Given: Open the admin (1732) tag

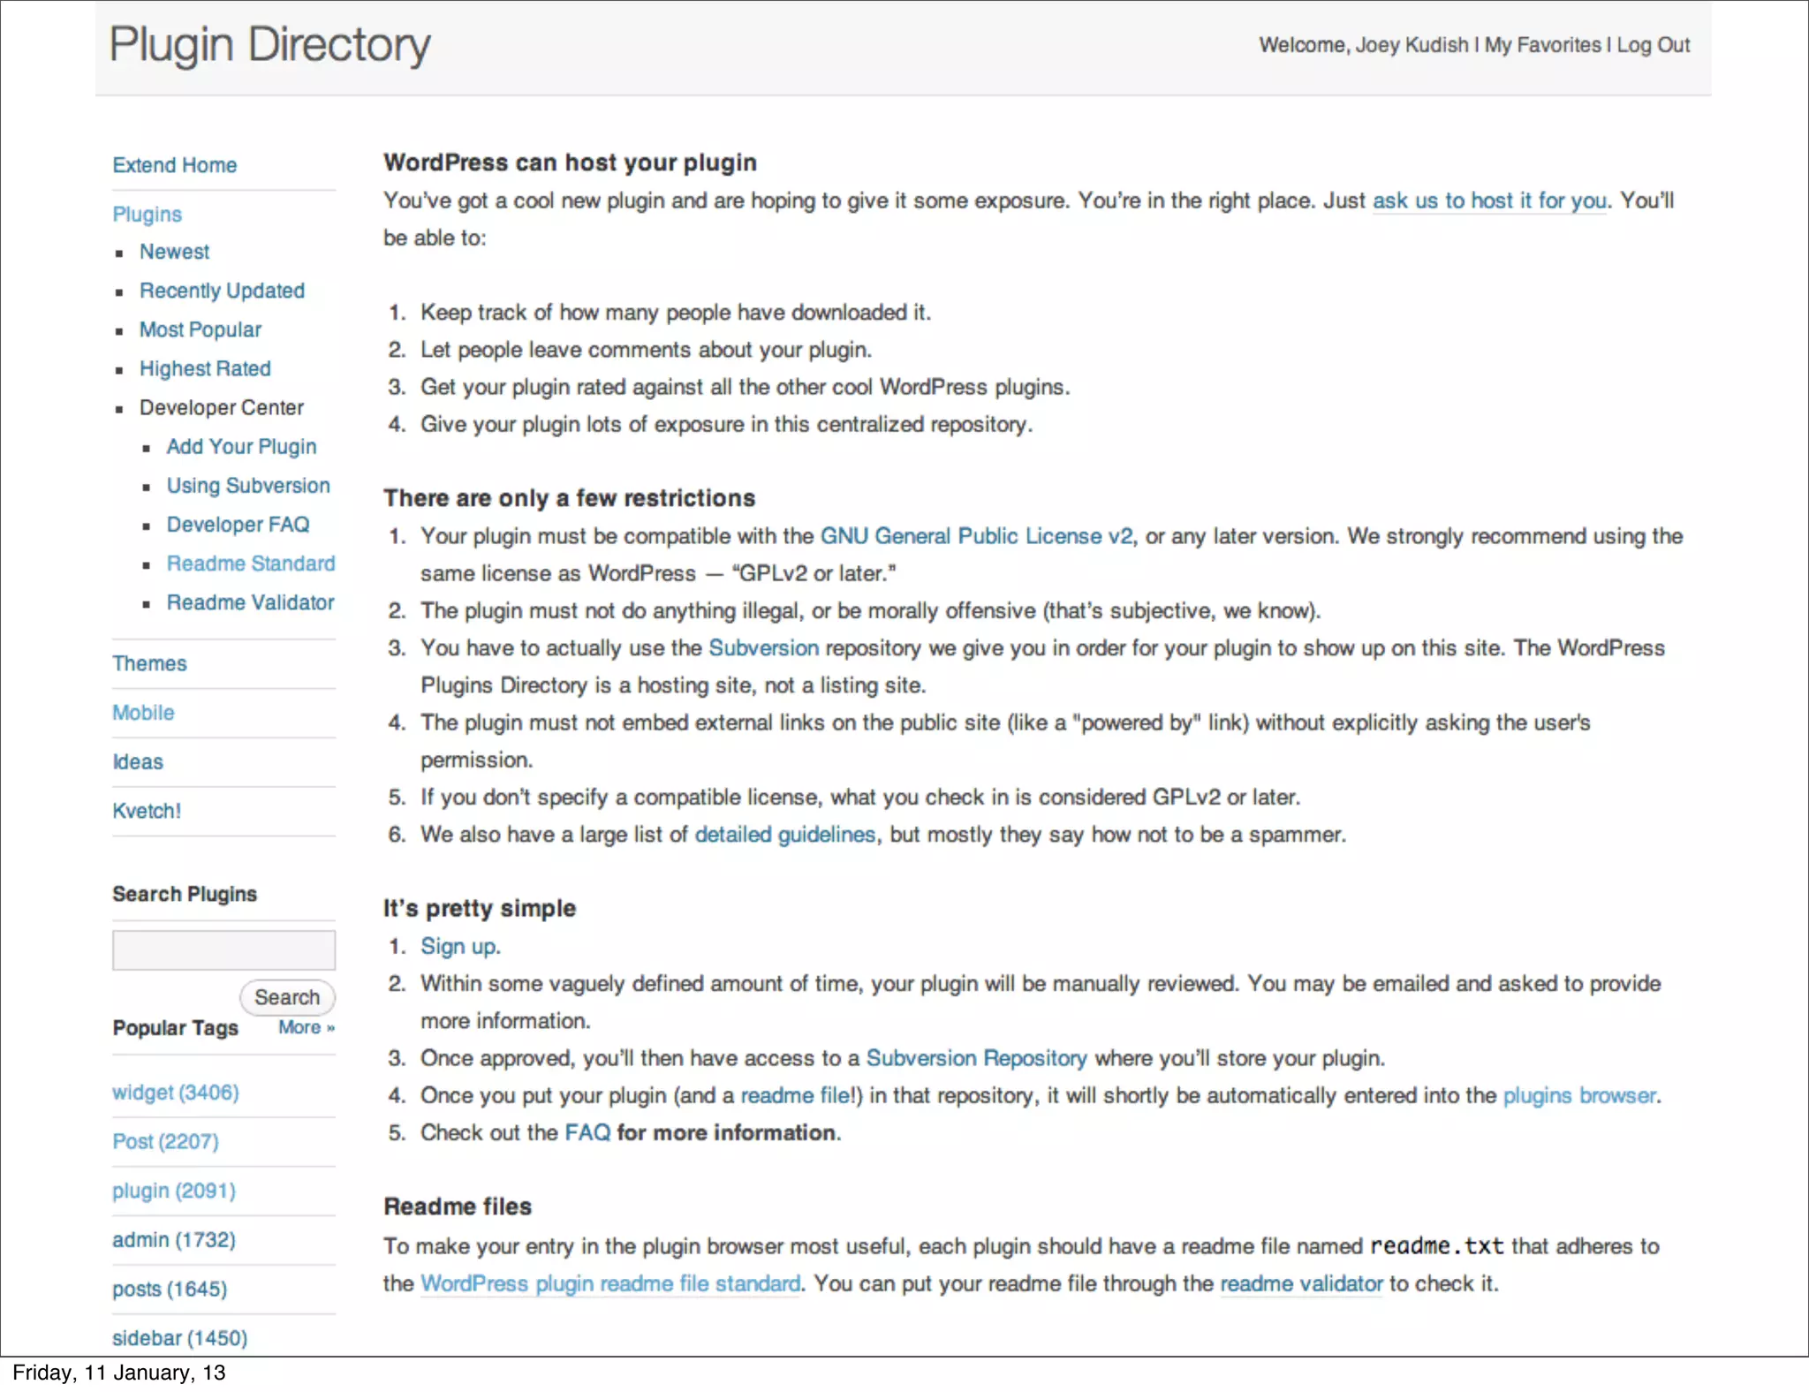Looking at the screenshot, I should tap(174, 1240).
